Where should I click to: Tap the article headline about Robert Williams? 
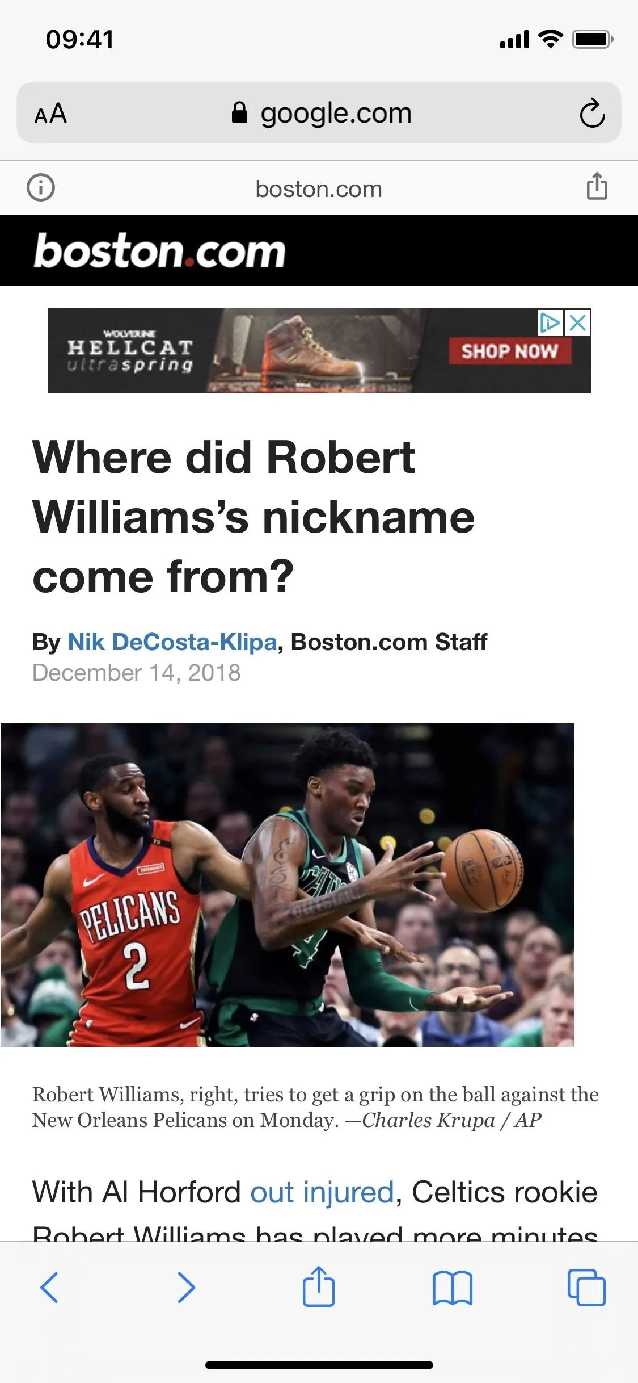click(254, 517)
